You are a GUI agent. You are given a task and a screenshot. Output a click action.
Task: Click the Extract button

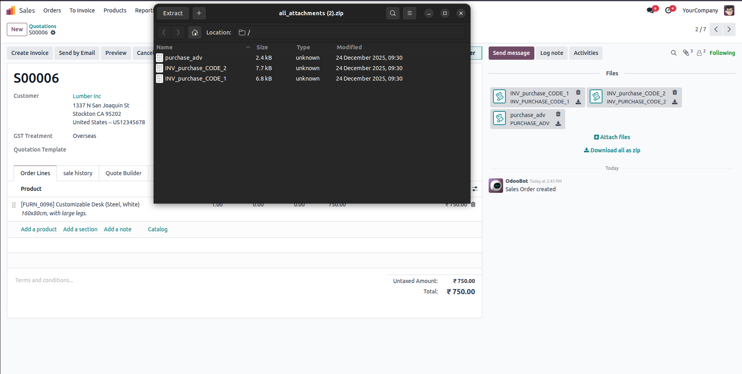coord(173,13)
